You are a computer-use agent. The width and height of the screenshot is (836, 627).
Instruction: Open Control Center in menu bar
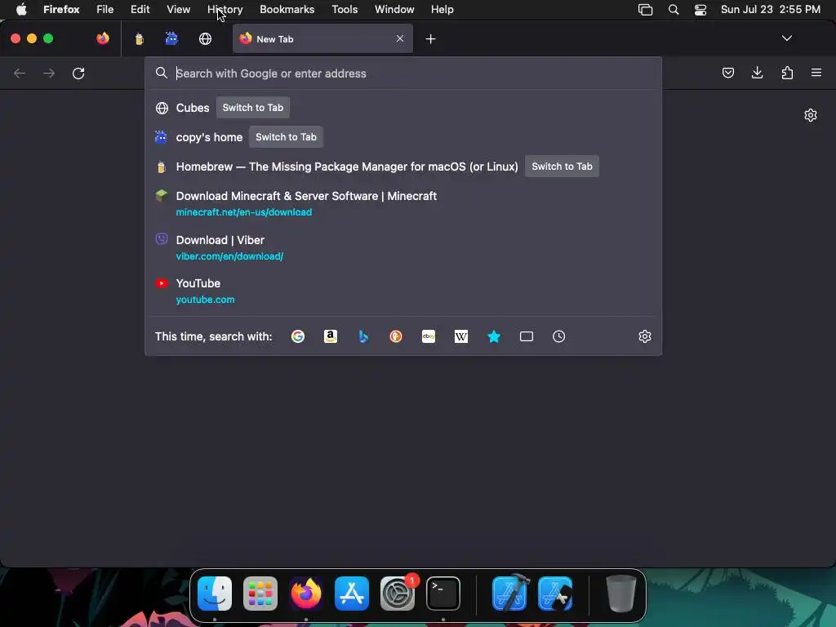(x=700, y=10)
